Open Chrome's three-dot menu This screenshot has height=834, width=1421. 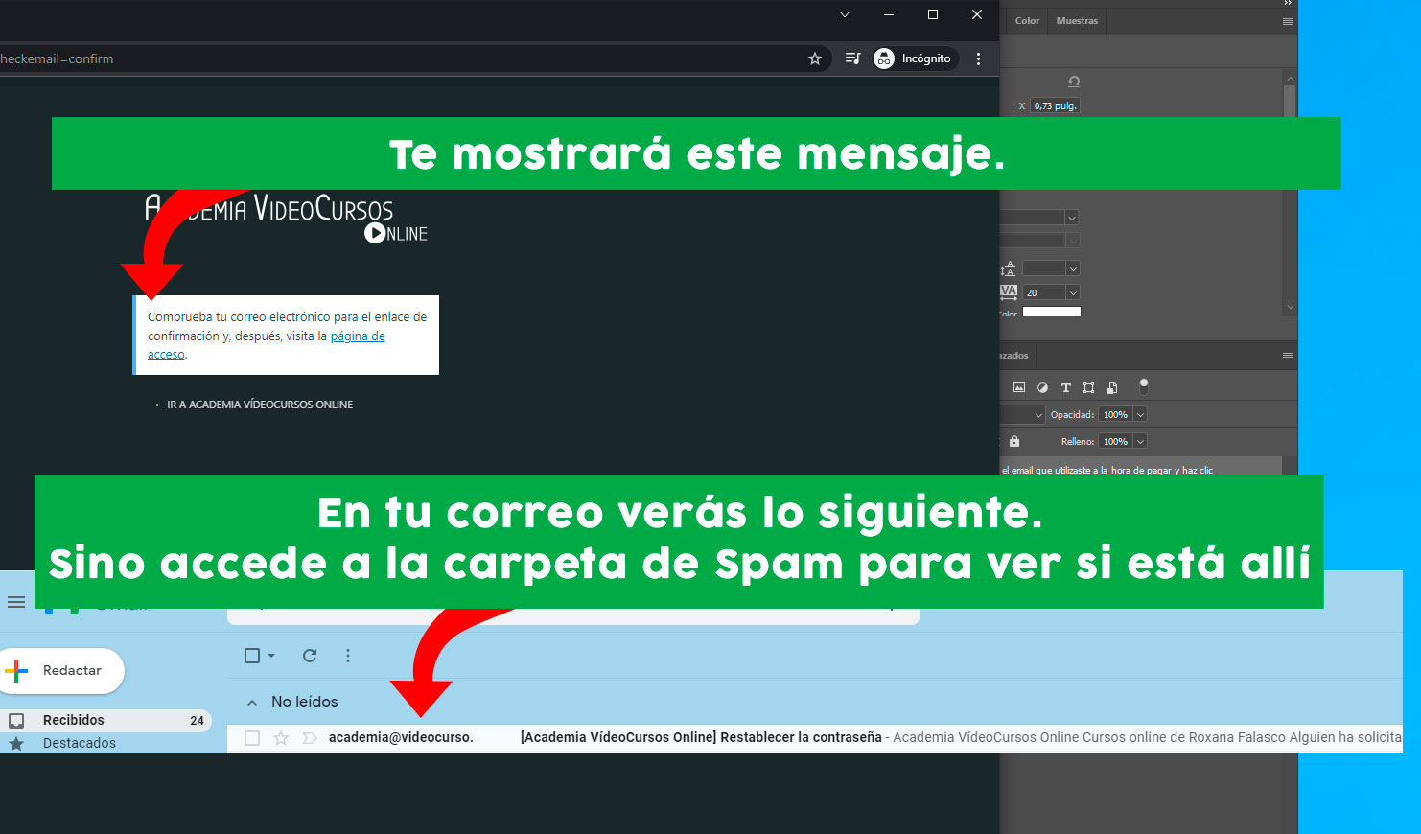click(x=978, y=58)
